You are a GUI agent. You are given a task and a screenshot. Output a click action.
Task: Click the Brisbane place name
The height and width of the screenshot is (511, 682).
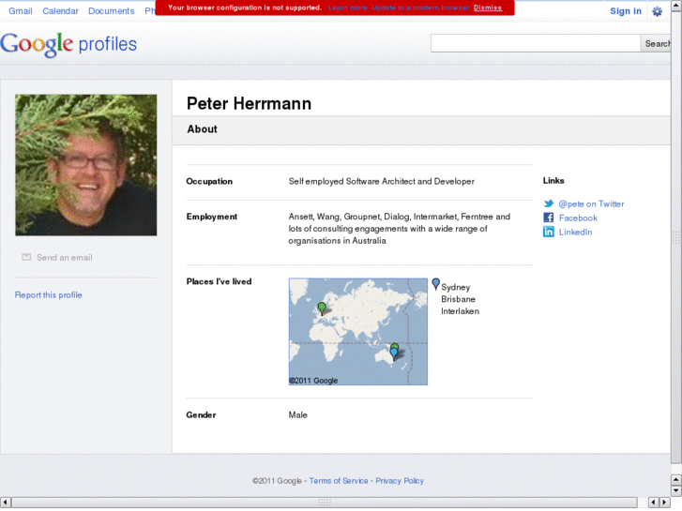(x=458, y=299)
